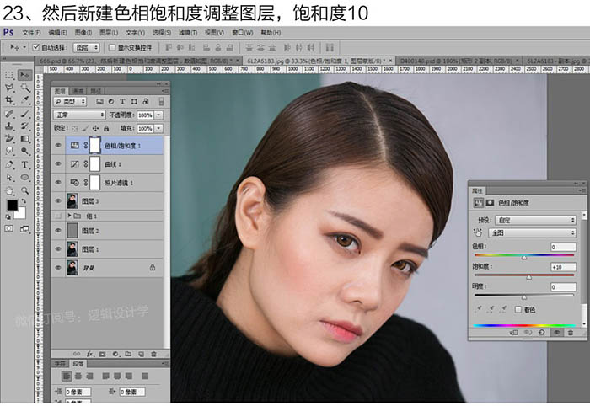Open the blend mode dropdown
The height and width of the screenshot is (406, 590).
tap(79, 115)
